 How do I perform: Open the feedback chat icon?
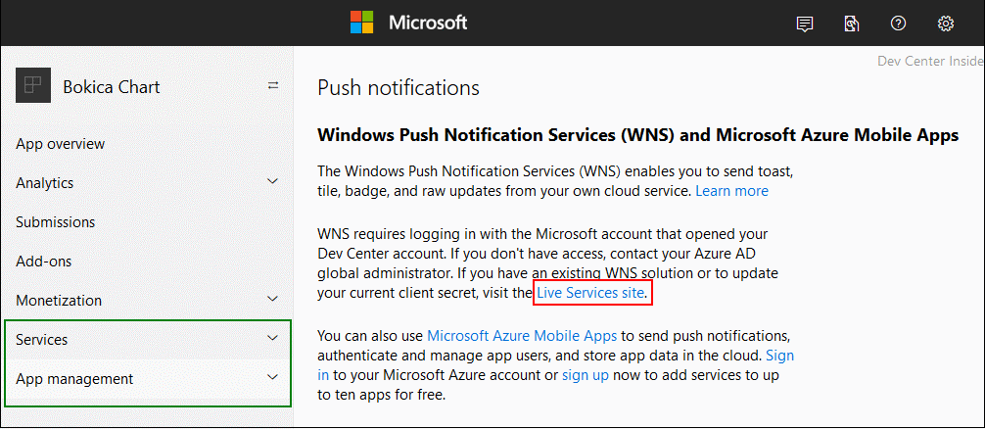click(x=805, y=24)
